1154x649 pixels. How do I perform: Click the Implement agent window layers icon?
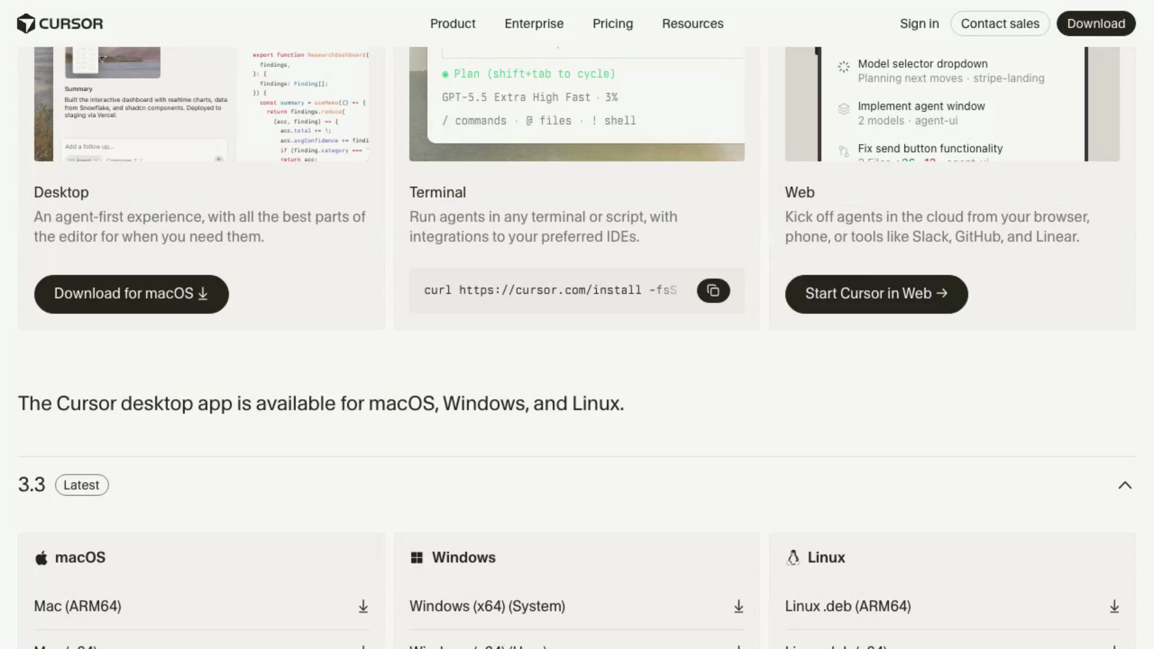pyautogui.click(x=844, y=109)
